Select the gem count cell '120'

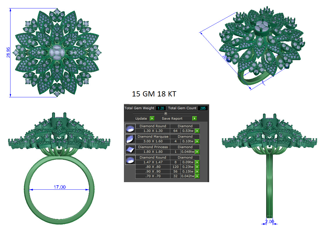click(x=175, y=167)
